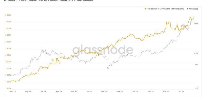The height and width of the screenshot is (100, 205).
Task: Click the orange legend dot for Total Balance
Action: click(x=145, y=9)
